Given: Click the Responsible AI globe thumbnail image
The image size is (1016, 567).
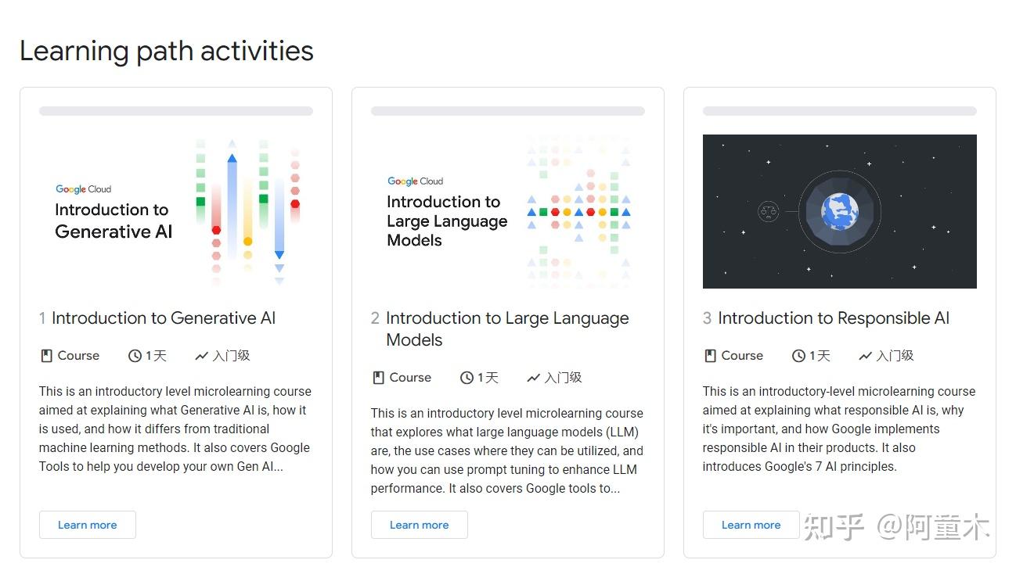Looking at the screenshot, I should click(x=839, y=211).
